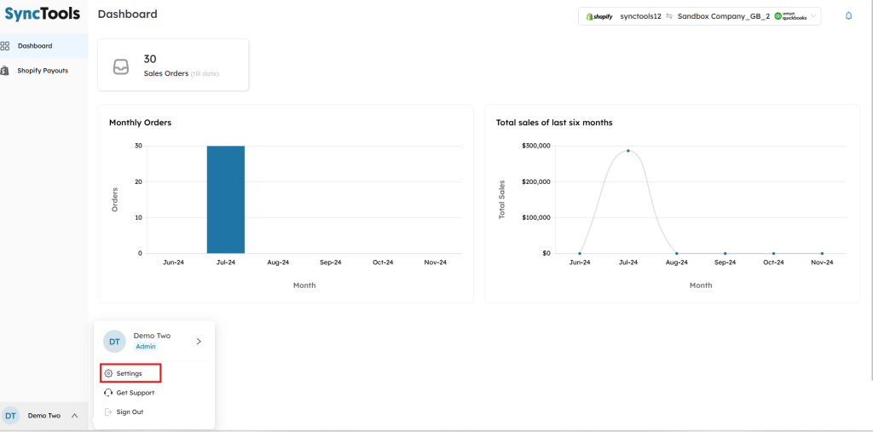The width and height of the screenshot is (873, 432).
Task: Click the Jul-24 bar in Monthly Orders
Action: pyautogui.click(x=226, y=199)
